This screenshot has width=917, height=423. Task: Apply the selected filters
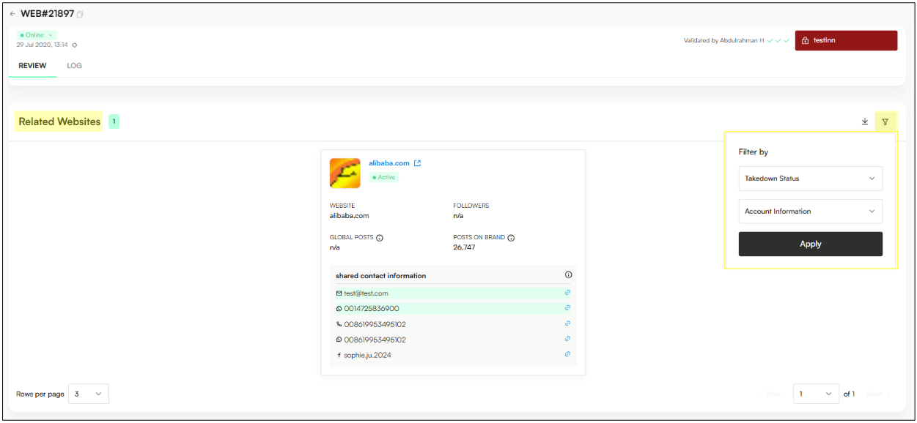810,244
